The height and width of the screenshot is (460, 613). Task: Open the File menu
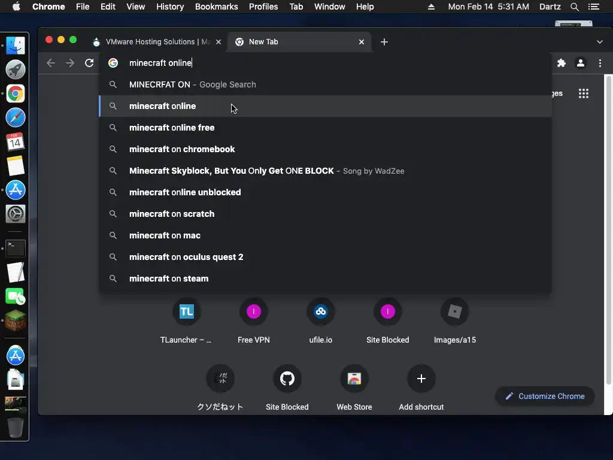tap(83, 7)
